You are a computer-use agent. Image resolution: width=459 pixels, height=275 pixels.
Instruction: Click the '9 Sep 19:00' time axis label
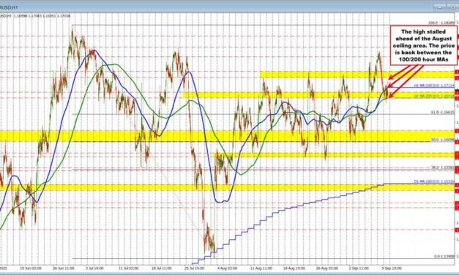392,268
